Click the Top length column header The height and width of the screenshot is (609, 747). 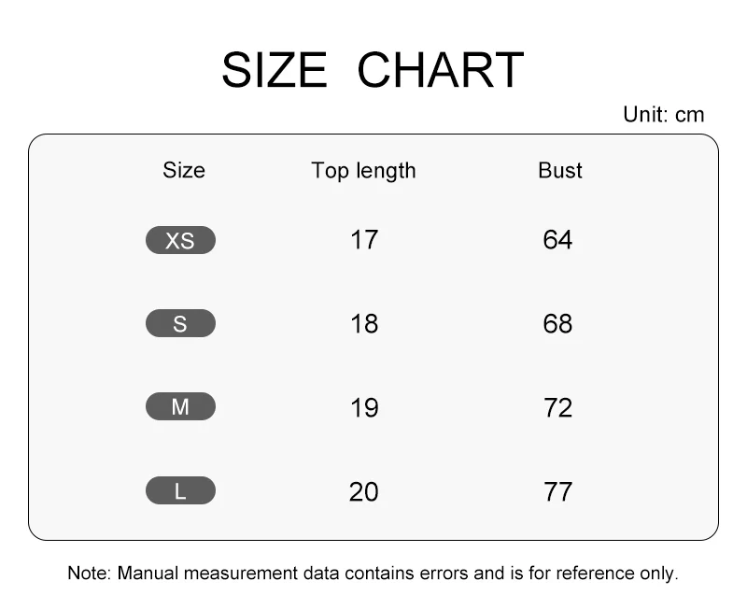point(363,170)
